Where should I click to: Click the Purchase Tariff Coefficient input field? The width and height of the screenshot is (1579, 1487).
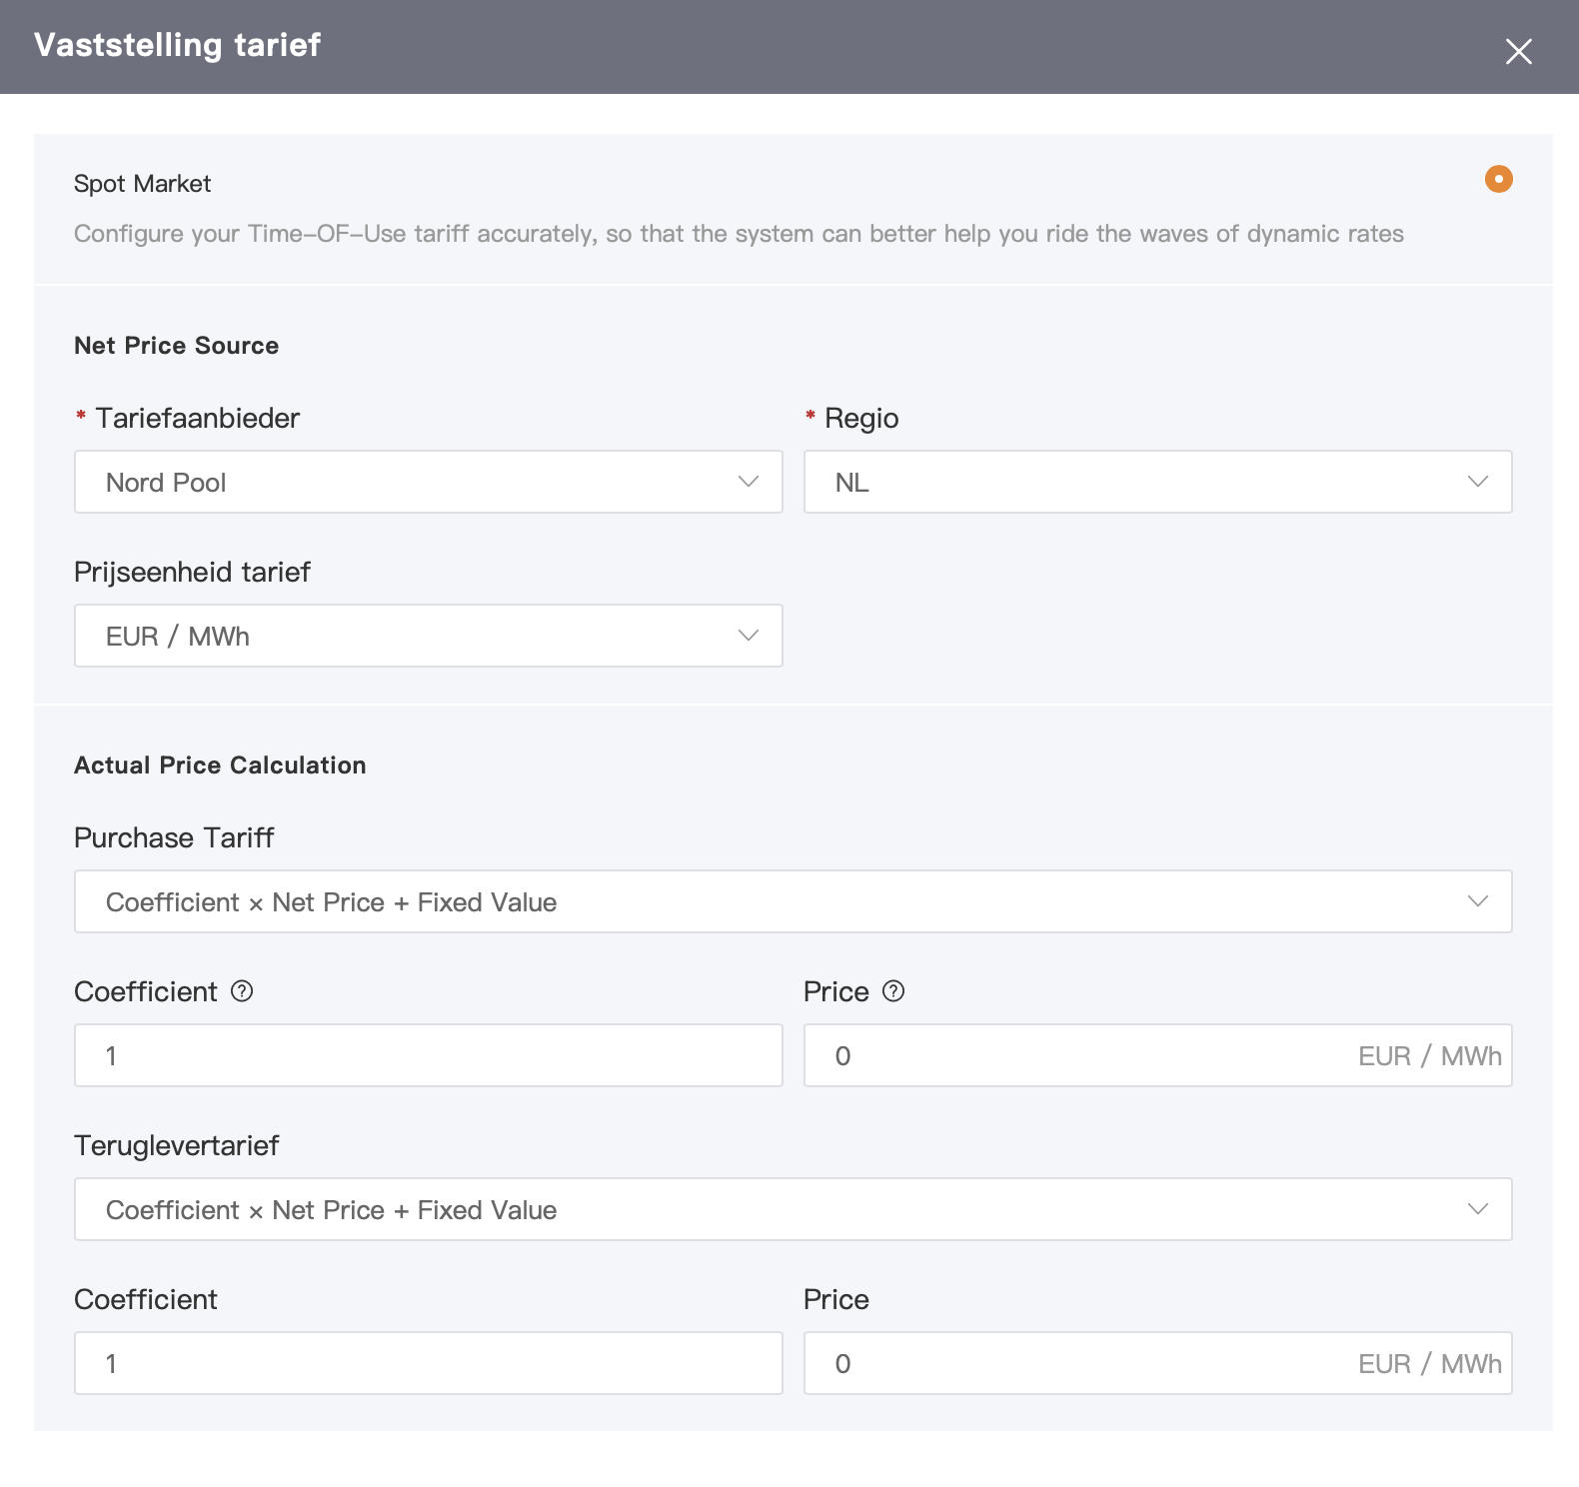point(428,1055)
